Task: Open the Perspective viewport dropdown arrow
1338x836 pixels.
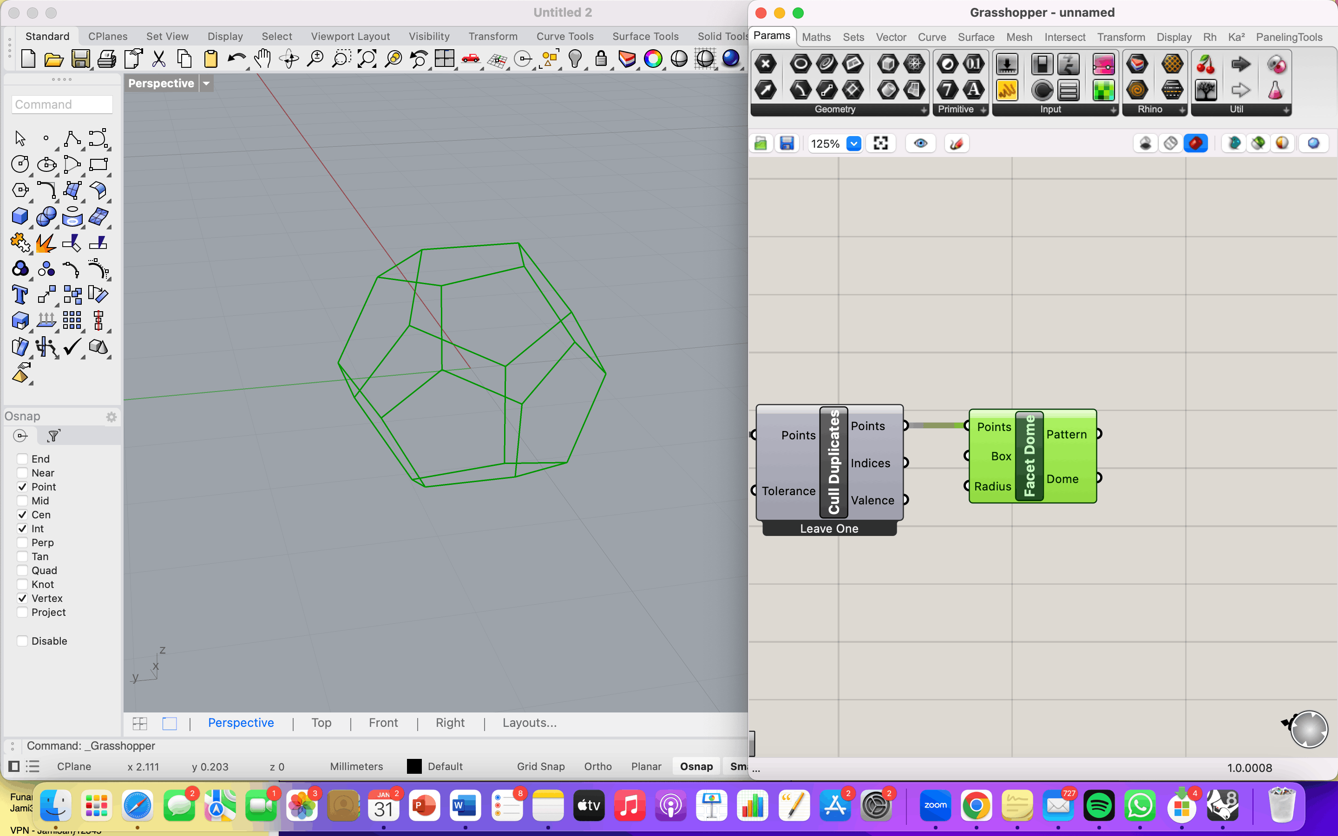Action: (x=206, y=84)
